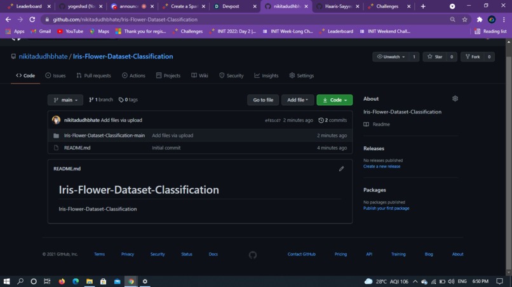This screenshot has height=287, width=512.
Task: Click the Chrome back arrow
Action: (8, 20)
